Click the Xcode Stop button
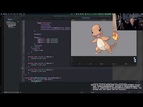 (x=15, y=16)
